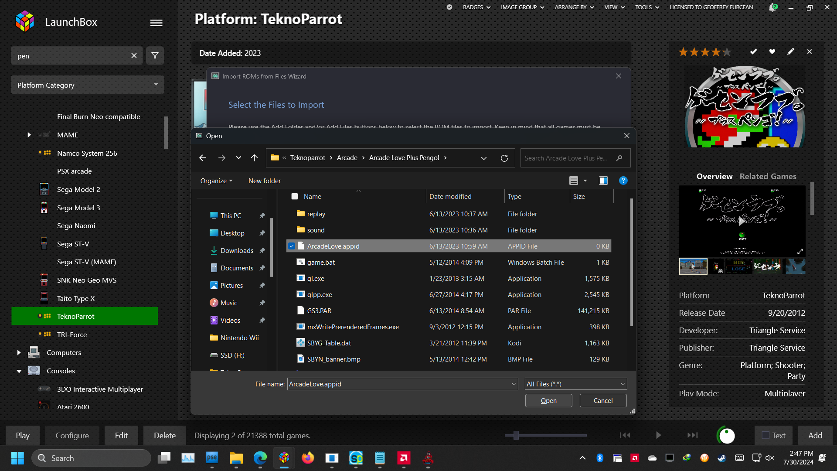
Task: Toggle the file dialog preview pane
Action: click(x=603, y=181)
